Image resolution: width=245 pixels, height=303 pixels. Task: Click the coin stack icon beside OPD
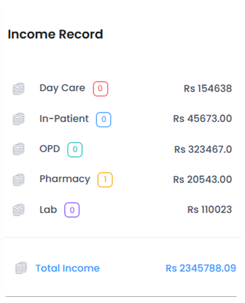coord(19,149)
